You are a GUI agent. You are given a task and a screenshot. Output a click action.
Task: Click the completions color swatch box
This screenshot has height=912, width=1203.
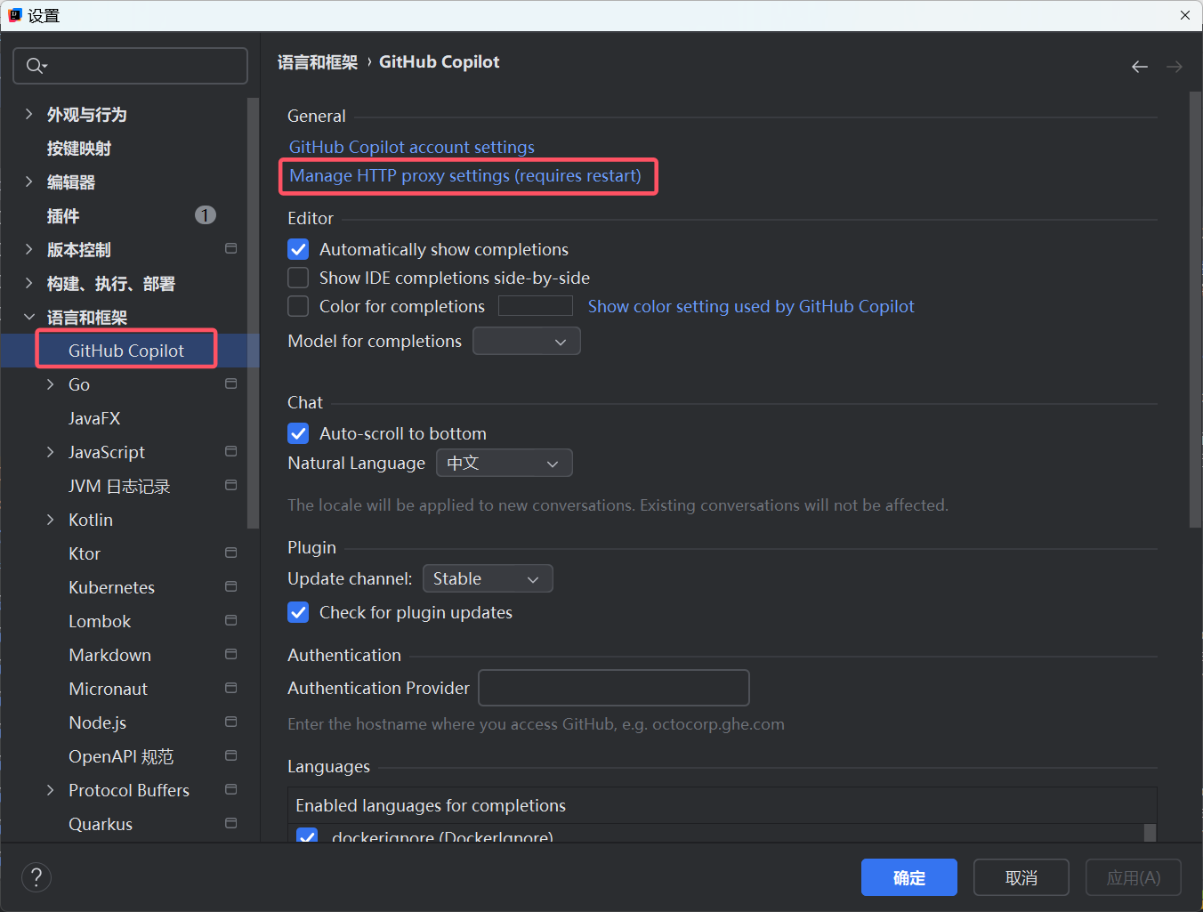pyautogui.click(x=536, y=306)
